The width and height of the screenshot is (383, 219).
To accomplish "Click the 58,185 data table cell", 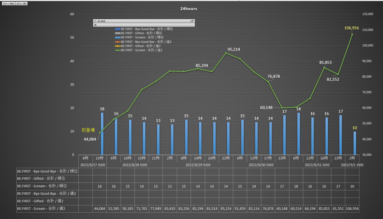I will tap(128, 208).
